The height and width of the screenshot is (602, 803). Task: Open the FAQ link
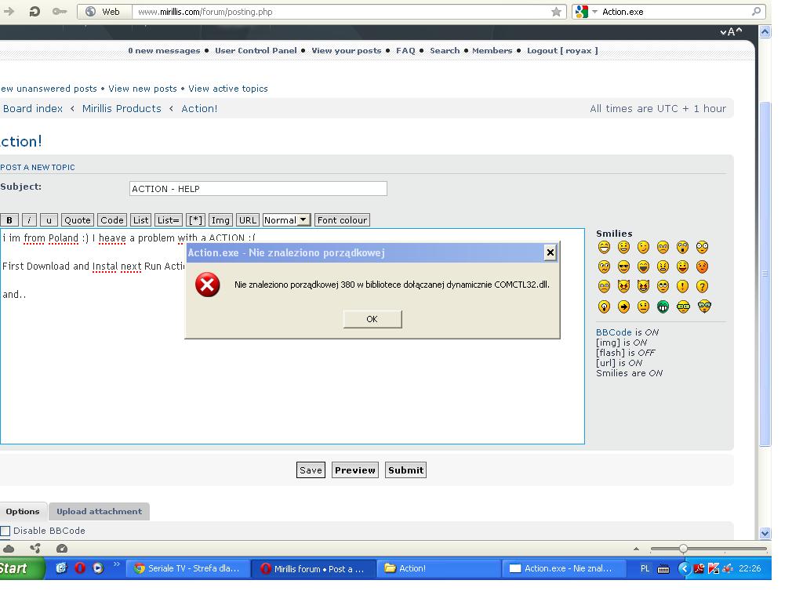point(405,51)
